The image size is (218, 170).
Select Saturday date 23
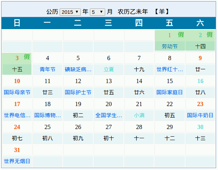pyautogui.click(x=200, y=104)
